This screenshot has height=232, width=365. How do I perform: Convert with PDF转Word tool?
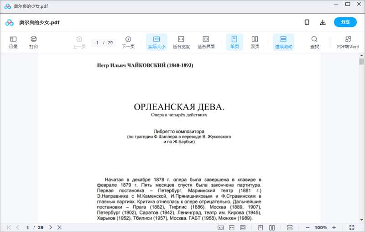tap(348, 42)
